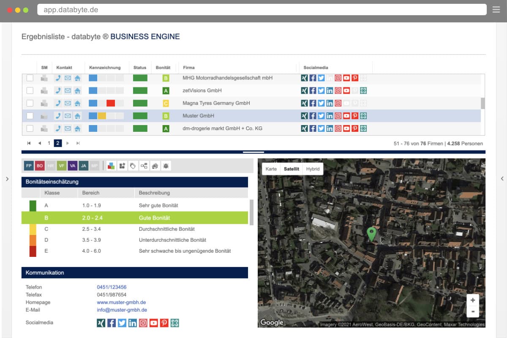Go to next results page arrow

pyautogui.click(x=68, y=143)
